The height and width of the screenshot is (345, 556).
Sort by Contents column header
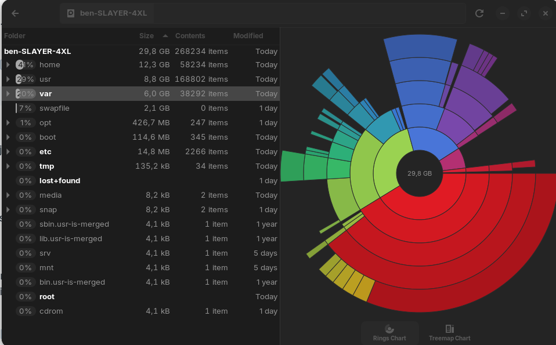click(190, 36)
